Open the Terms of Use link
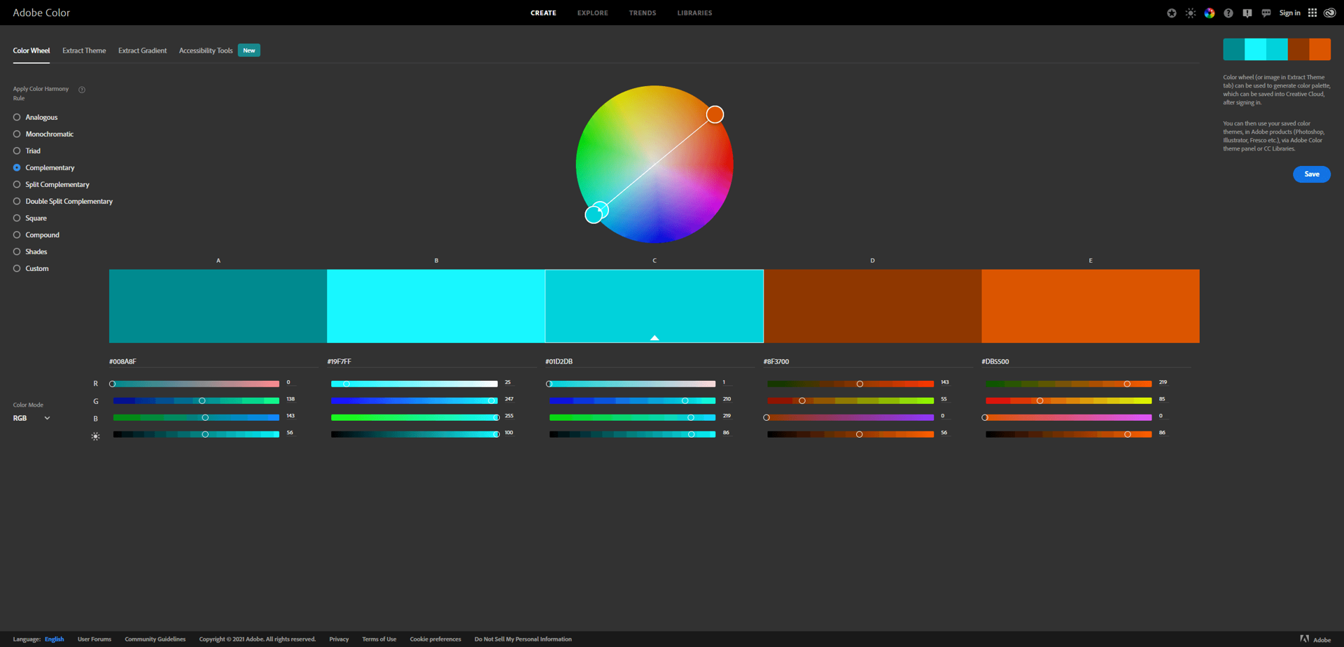Screen dimensions: 1344x647 tap(379, 639)
